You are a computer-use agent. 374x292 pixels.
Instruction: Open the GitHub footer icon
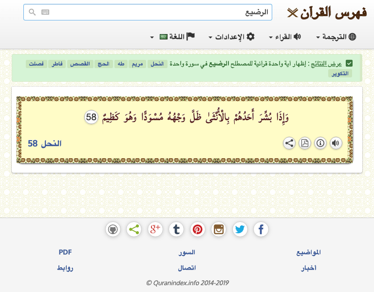click(113, 230)
